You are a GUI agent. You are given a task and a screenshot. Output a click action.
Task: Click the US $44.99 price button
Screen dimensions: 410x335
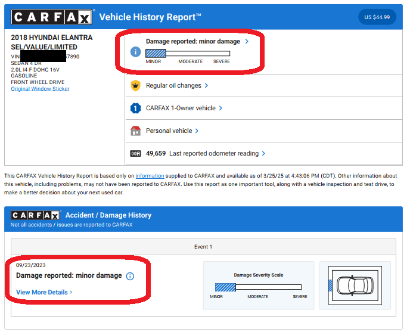377,17
